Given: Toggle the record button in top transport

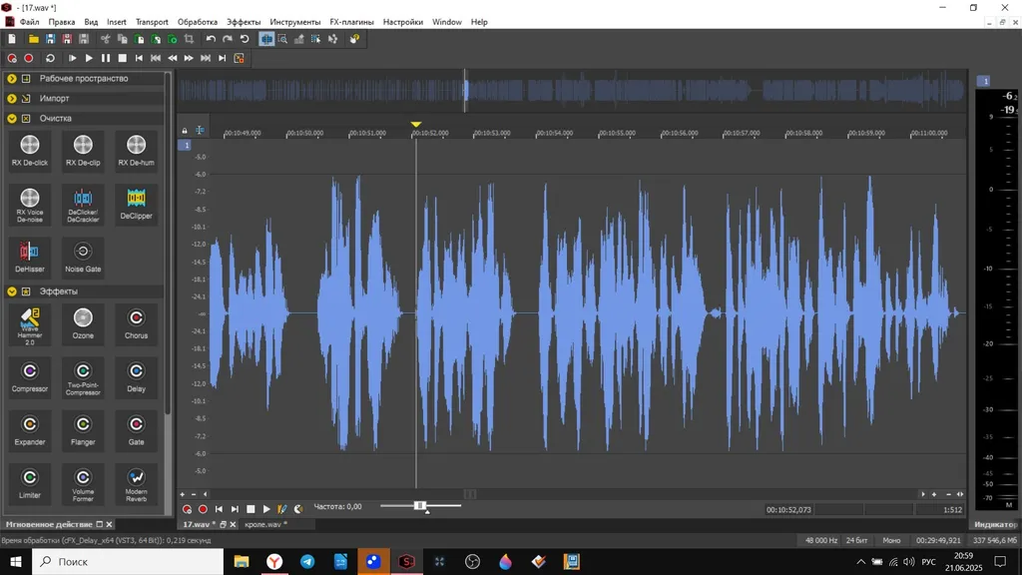Looking at the screenshot, I should click(x=29, y=58).
